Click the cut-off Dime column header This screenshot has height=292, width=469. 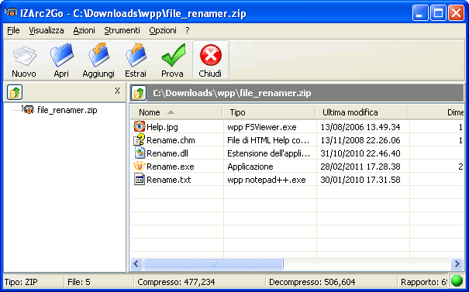pos(436,112)
